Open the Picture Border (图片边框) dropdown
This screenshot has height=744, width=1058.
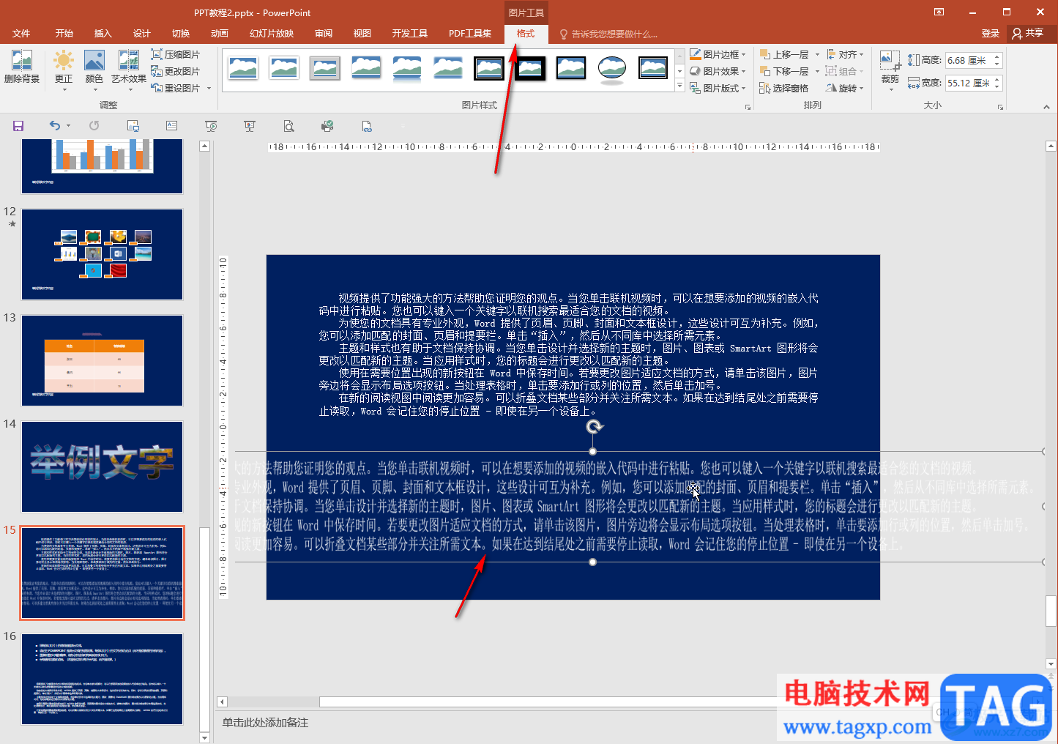[718, 55]
